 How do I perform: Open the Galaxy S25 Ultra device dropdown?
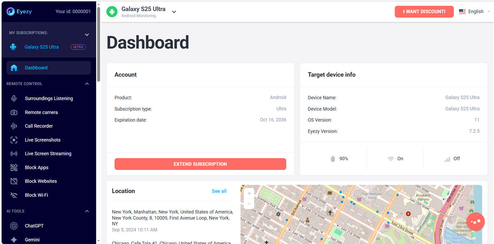(x=174, y=12)
